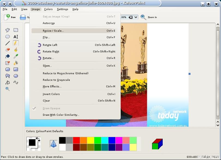The width and height of the screenshot is (221, 160).
Task: Pick the red color swatch
Action: tap(76, 140)
